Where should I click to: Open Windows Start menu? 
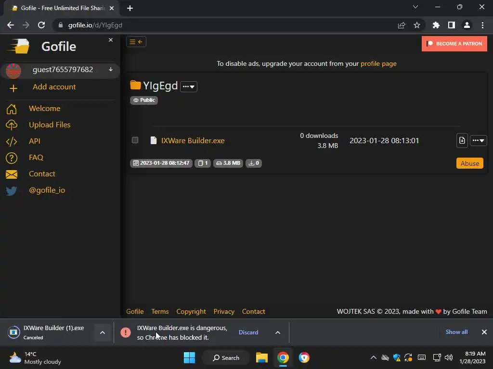pos(189,357)
